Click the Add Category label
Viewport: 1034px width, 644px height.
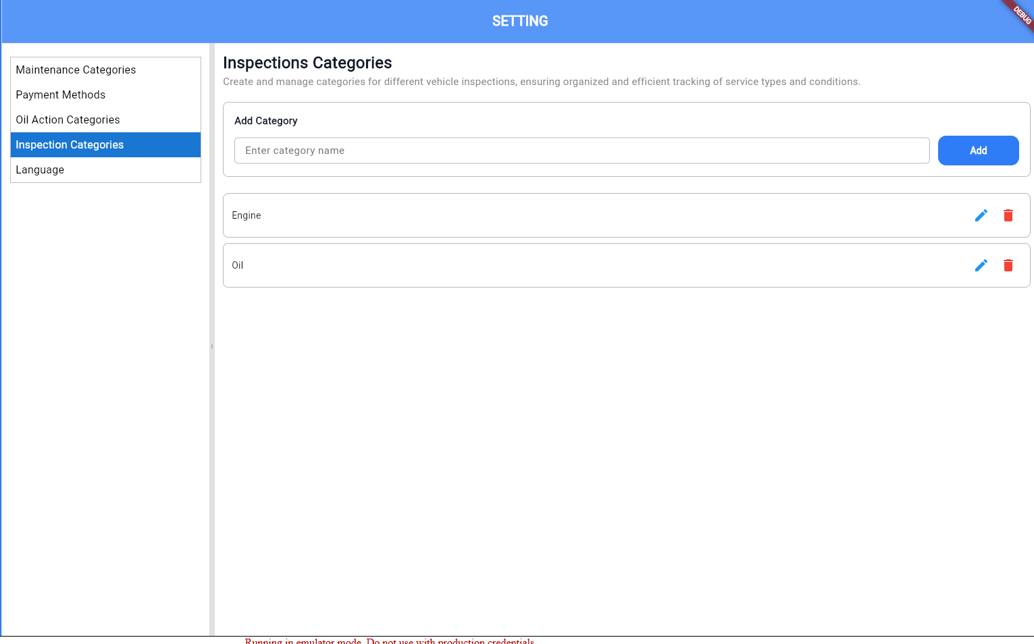click(265, 121)
